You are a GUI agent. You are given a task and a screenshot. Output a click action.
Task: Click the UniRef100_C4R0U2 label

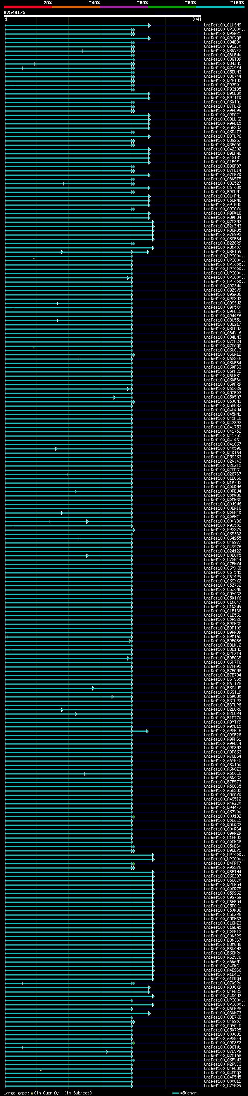tap(222, 996)
